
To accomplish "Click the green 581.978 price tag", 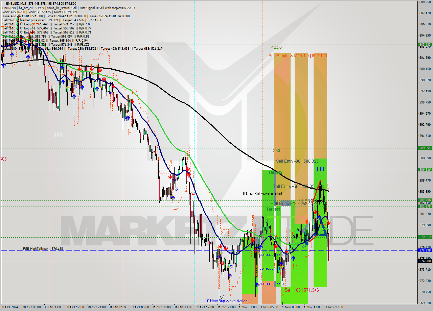I will pos(425,207).
